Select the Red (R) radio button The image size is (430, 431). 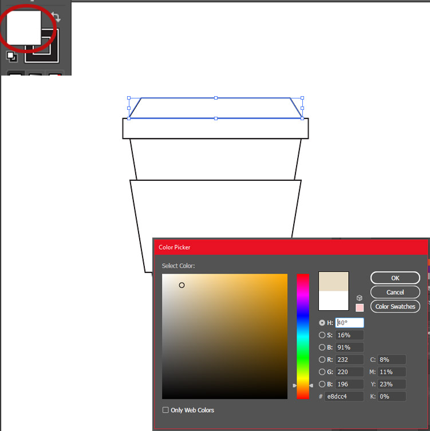pos(322,360)
